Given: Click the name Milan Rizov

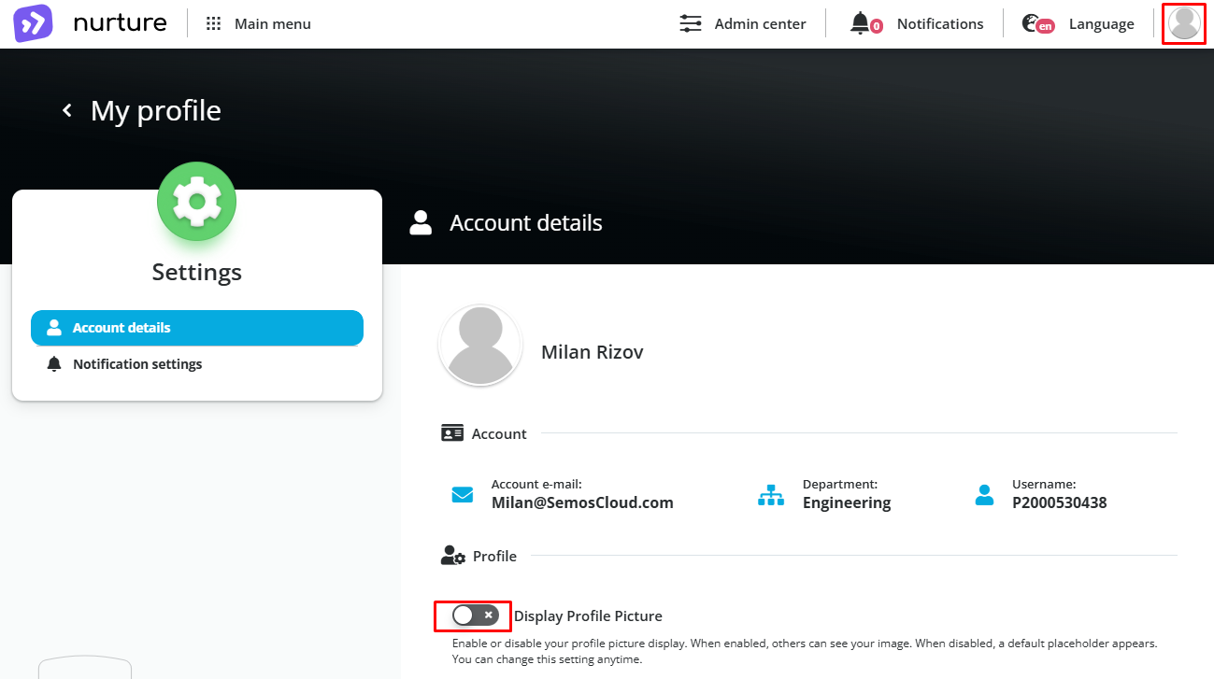Looking at the screenshot, I should point(593,352).
